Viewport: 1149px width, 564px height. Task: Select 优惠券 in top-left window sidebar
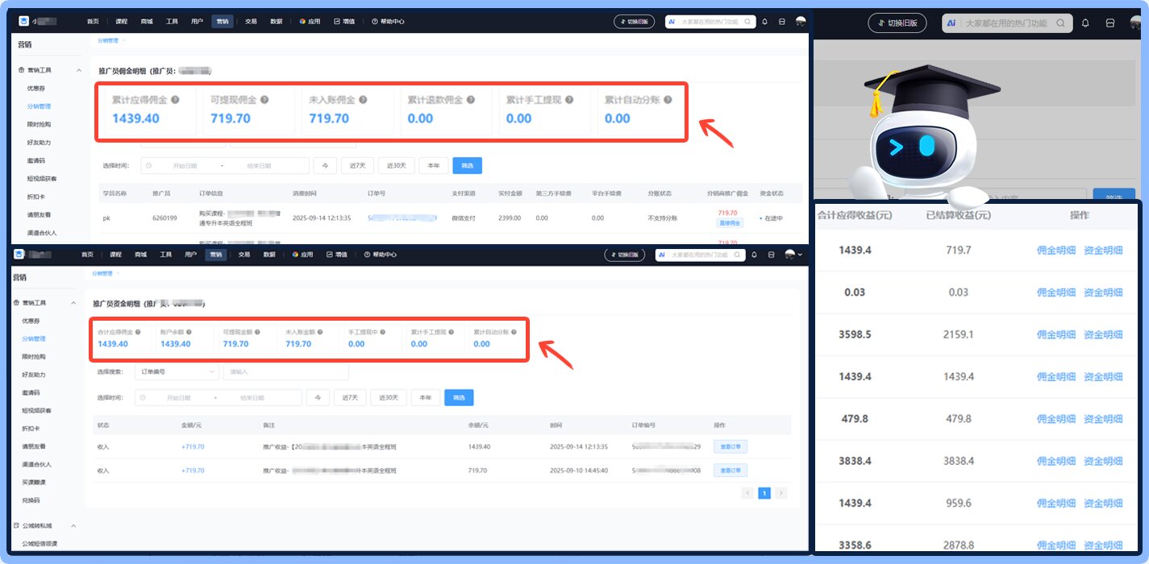tap(35, 88)
